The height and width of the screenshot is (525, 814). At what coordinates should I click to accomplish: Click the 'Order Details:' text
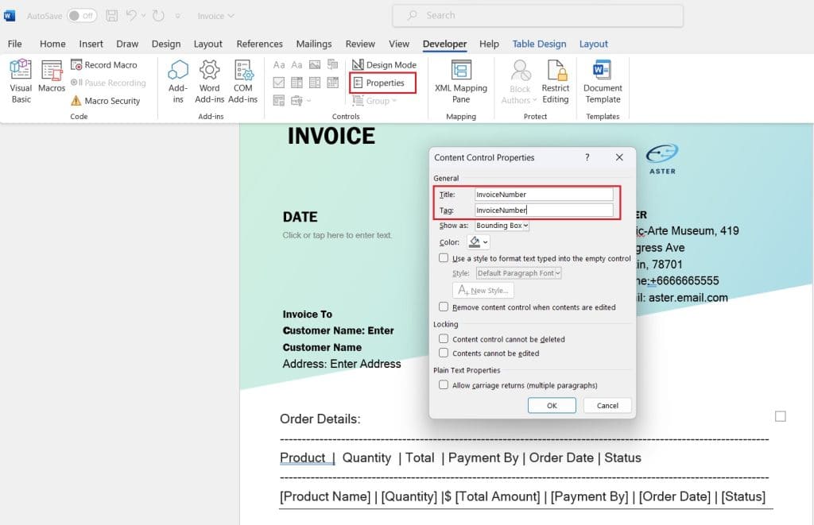click(x=320, y=419)
